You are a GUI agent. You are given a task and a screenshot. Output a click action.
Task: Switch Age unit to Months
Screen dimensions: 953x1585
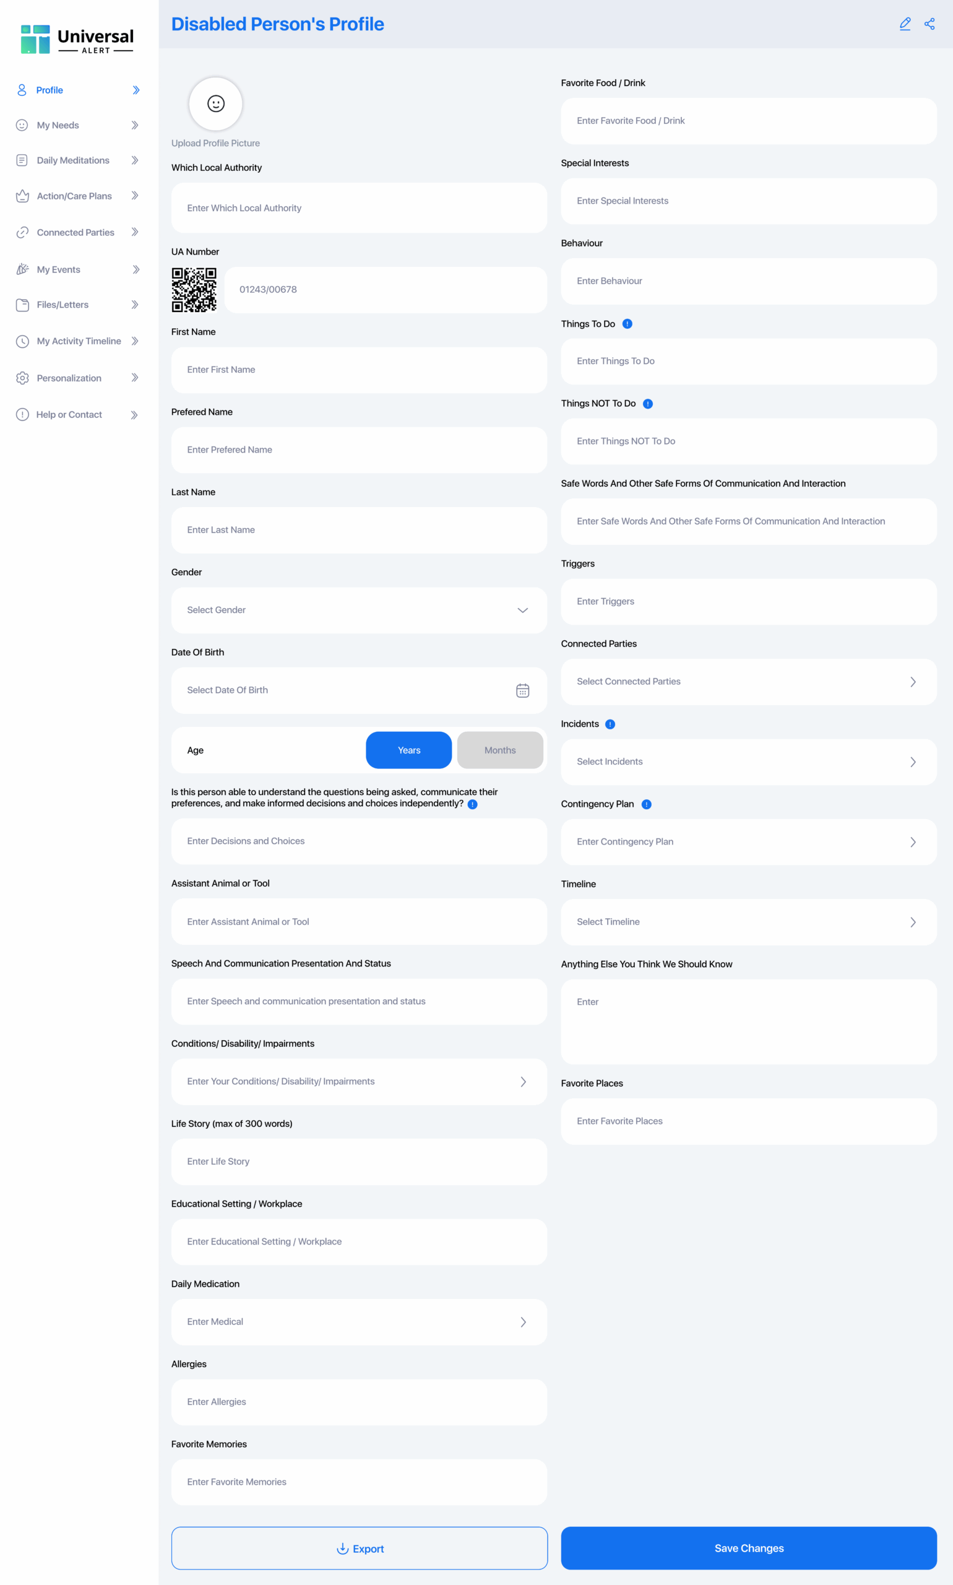499,750
